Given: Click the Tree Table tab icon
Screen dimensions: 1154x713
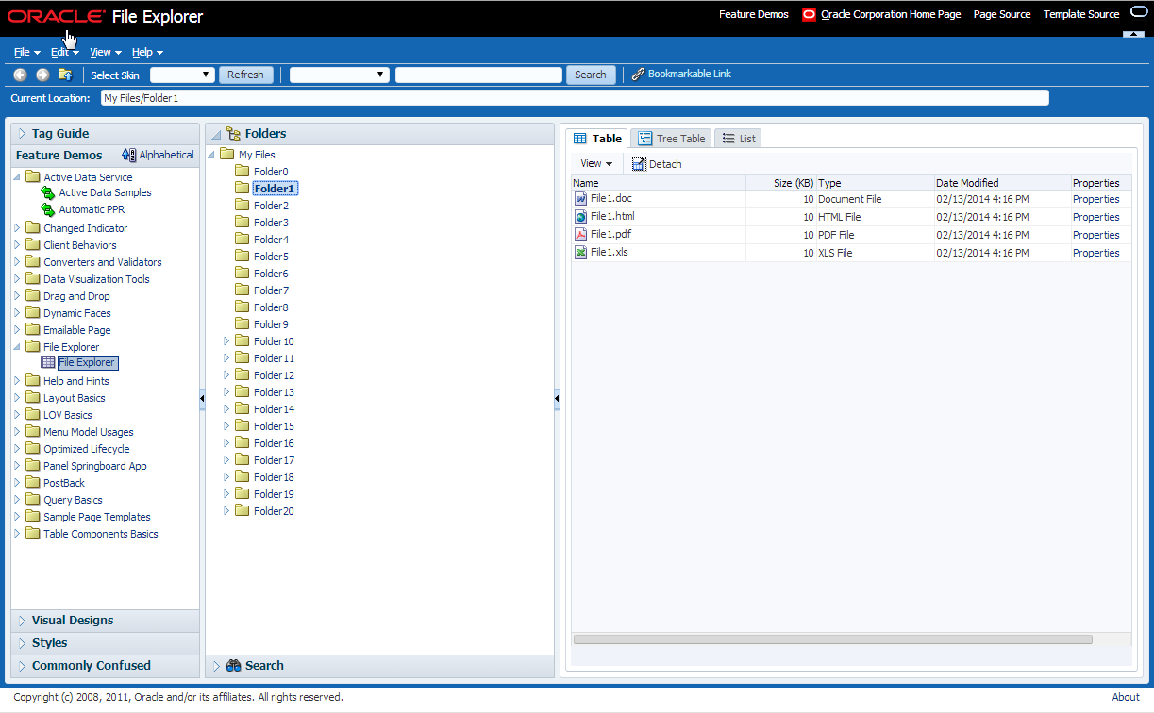Looking at the screenshot, I should click(644, 139).
